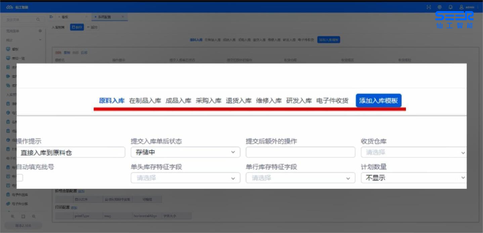Expand the 单头库存特征字段 dropdown
This screenshot has width=483, height=233.
[185, 178]
